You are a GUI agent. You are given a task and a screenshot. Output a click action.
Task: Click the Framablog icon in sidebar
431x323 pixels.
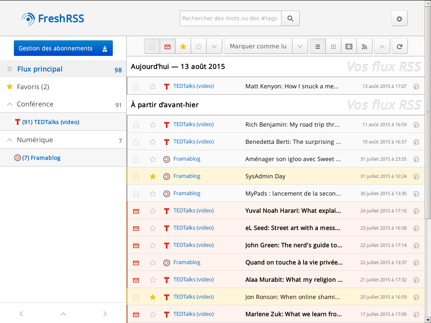tap(18, 158)
